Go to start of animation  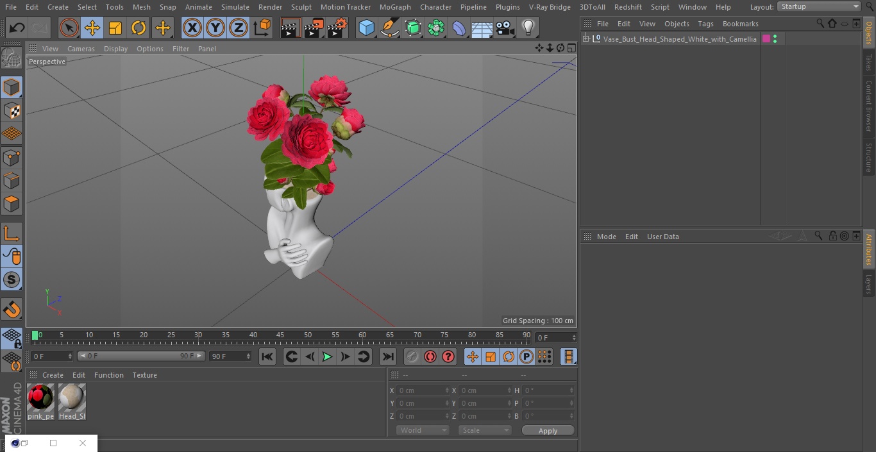(267, 356)
